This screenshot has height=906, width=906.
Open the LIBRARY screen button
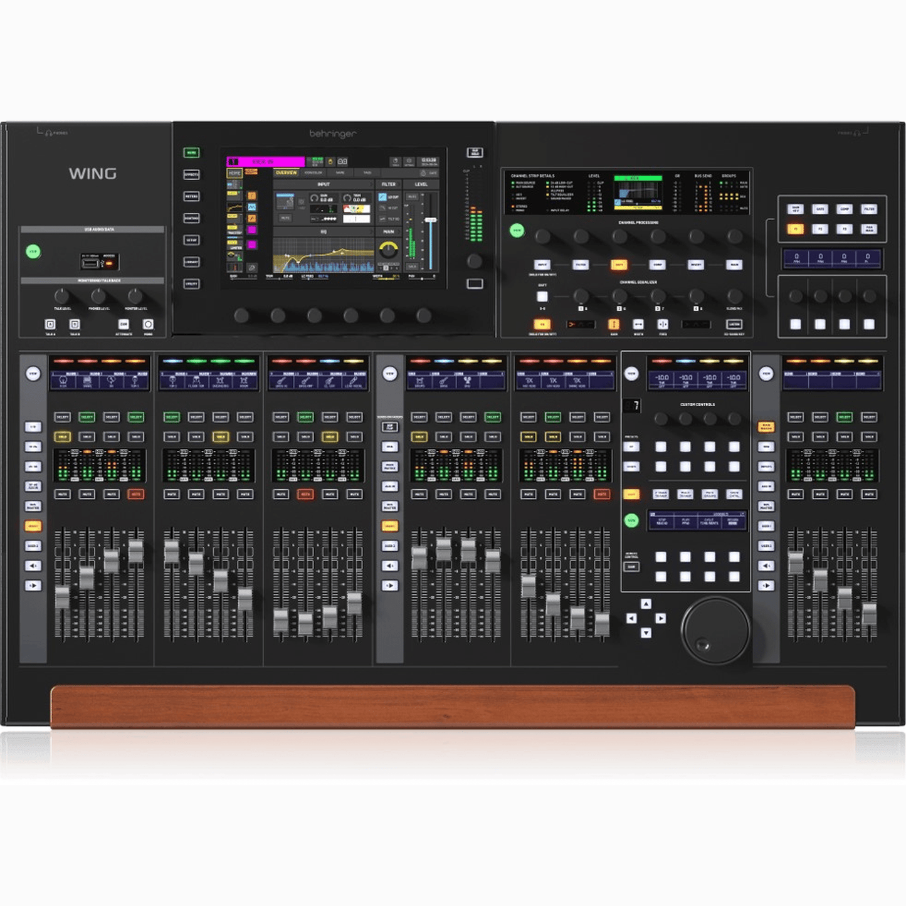point(191,262)
